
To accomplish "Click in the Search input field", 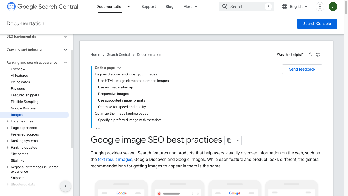I will tap(247, 7).
